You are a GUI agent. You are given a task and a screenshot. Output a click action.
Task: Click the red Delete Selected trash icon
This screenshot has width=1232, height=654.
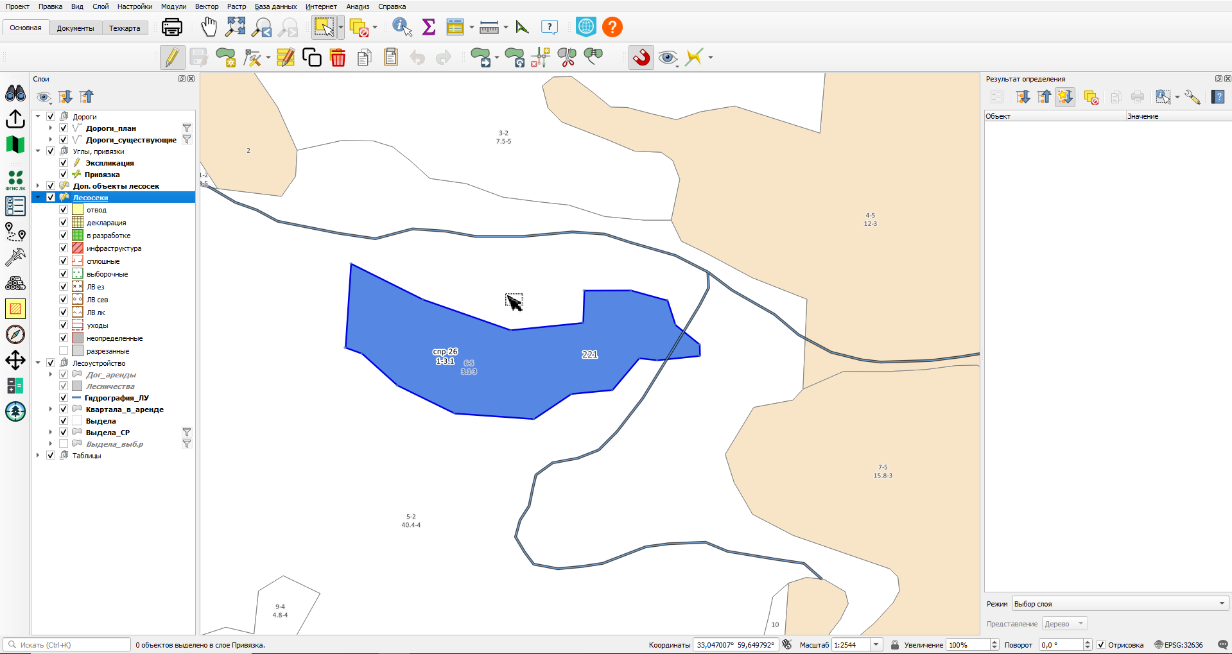pyautogui.click(x=338, y=57)
